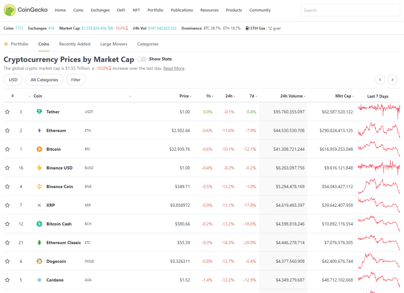
Task: Open the Read More link
Action: pyautogui.click(x=174, y=69)
